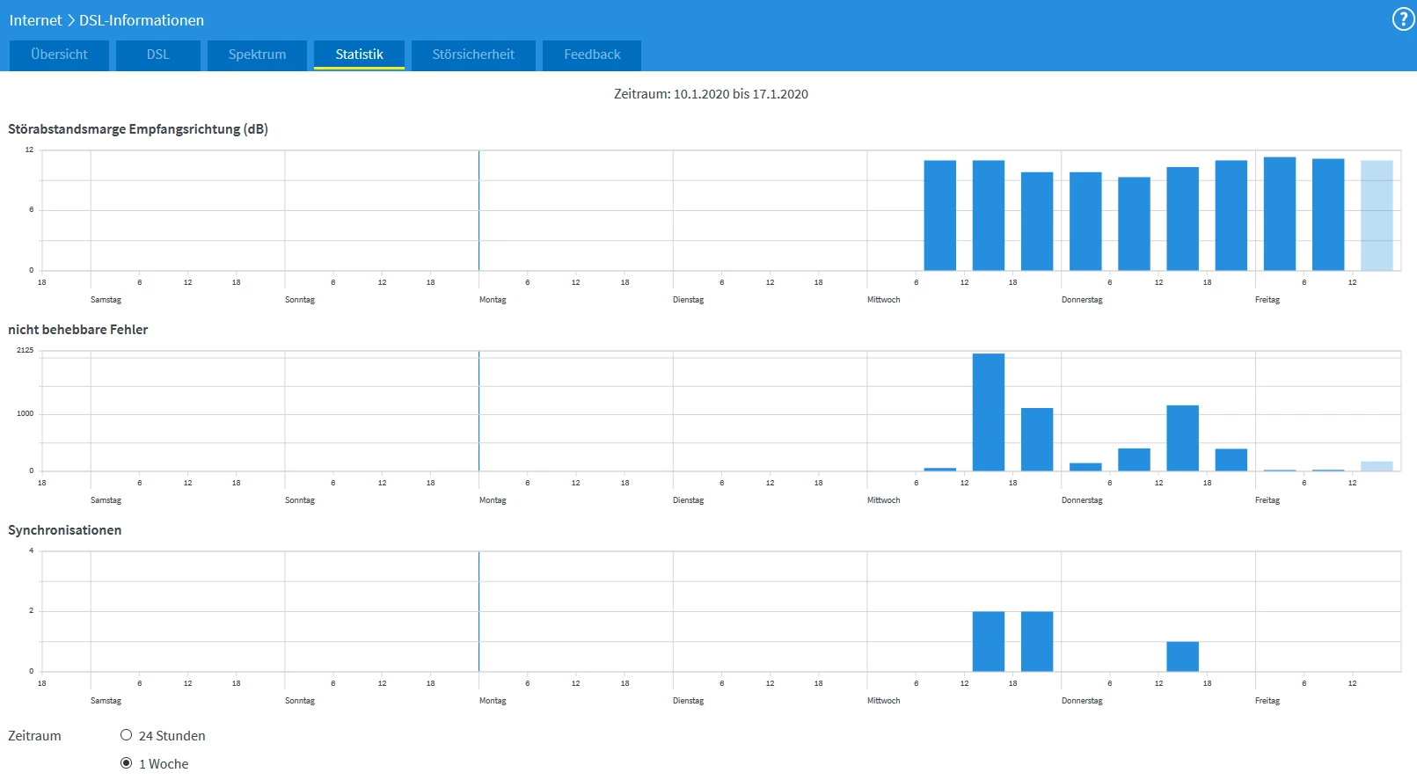
Task: Click the first Mittwoch bar in Störabstandsmarge chart
Action: coord(940,215)
